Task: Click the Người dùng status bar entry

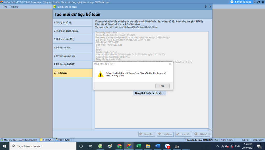Action: tap(63, 140)
